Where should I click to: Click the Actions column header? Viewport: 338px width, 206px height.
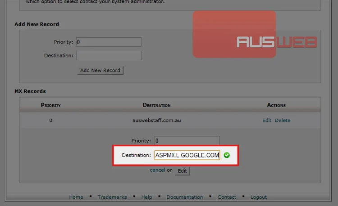click(x=276, y=105)
